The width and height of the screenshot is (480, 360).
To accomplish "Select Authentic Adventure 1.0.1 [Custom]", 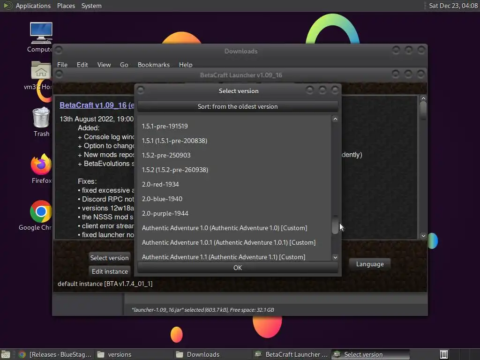I will pyautogui.click(x=234, y=242).
